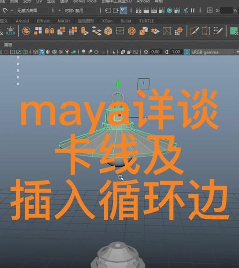Image resolution: width=239 pixels, height=268 pixels.
Task: Click the input box mode icon left of X
Action: tap(210, 10)
